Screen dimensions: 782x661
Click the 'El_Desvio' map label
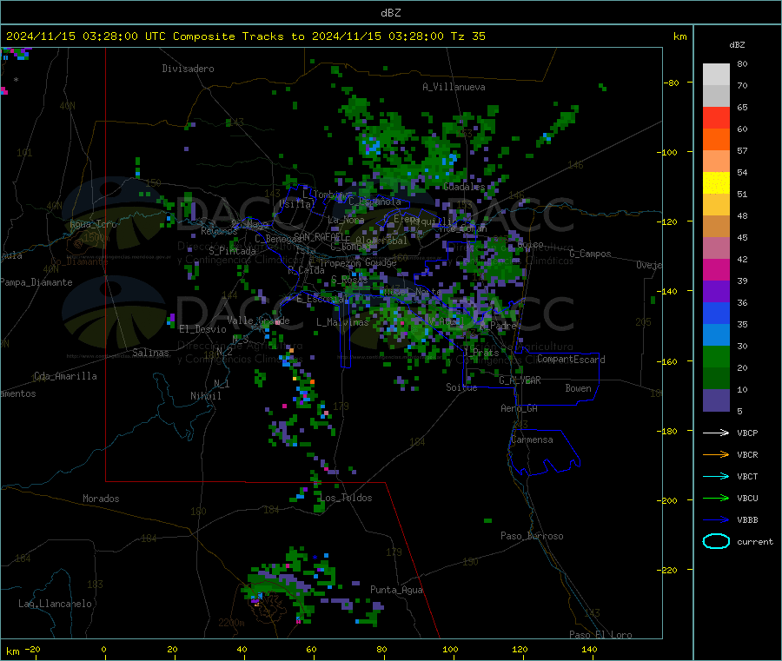coord(203,329)
